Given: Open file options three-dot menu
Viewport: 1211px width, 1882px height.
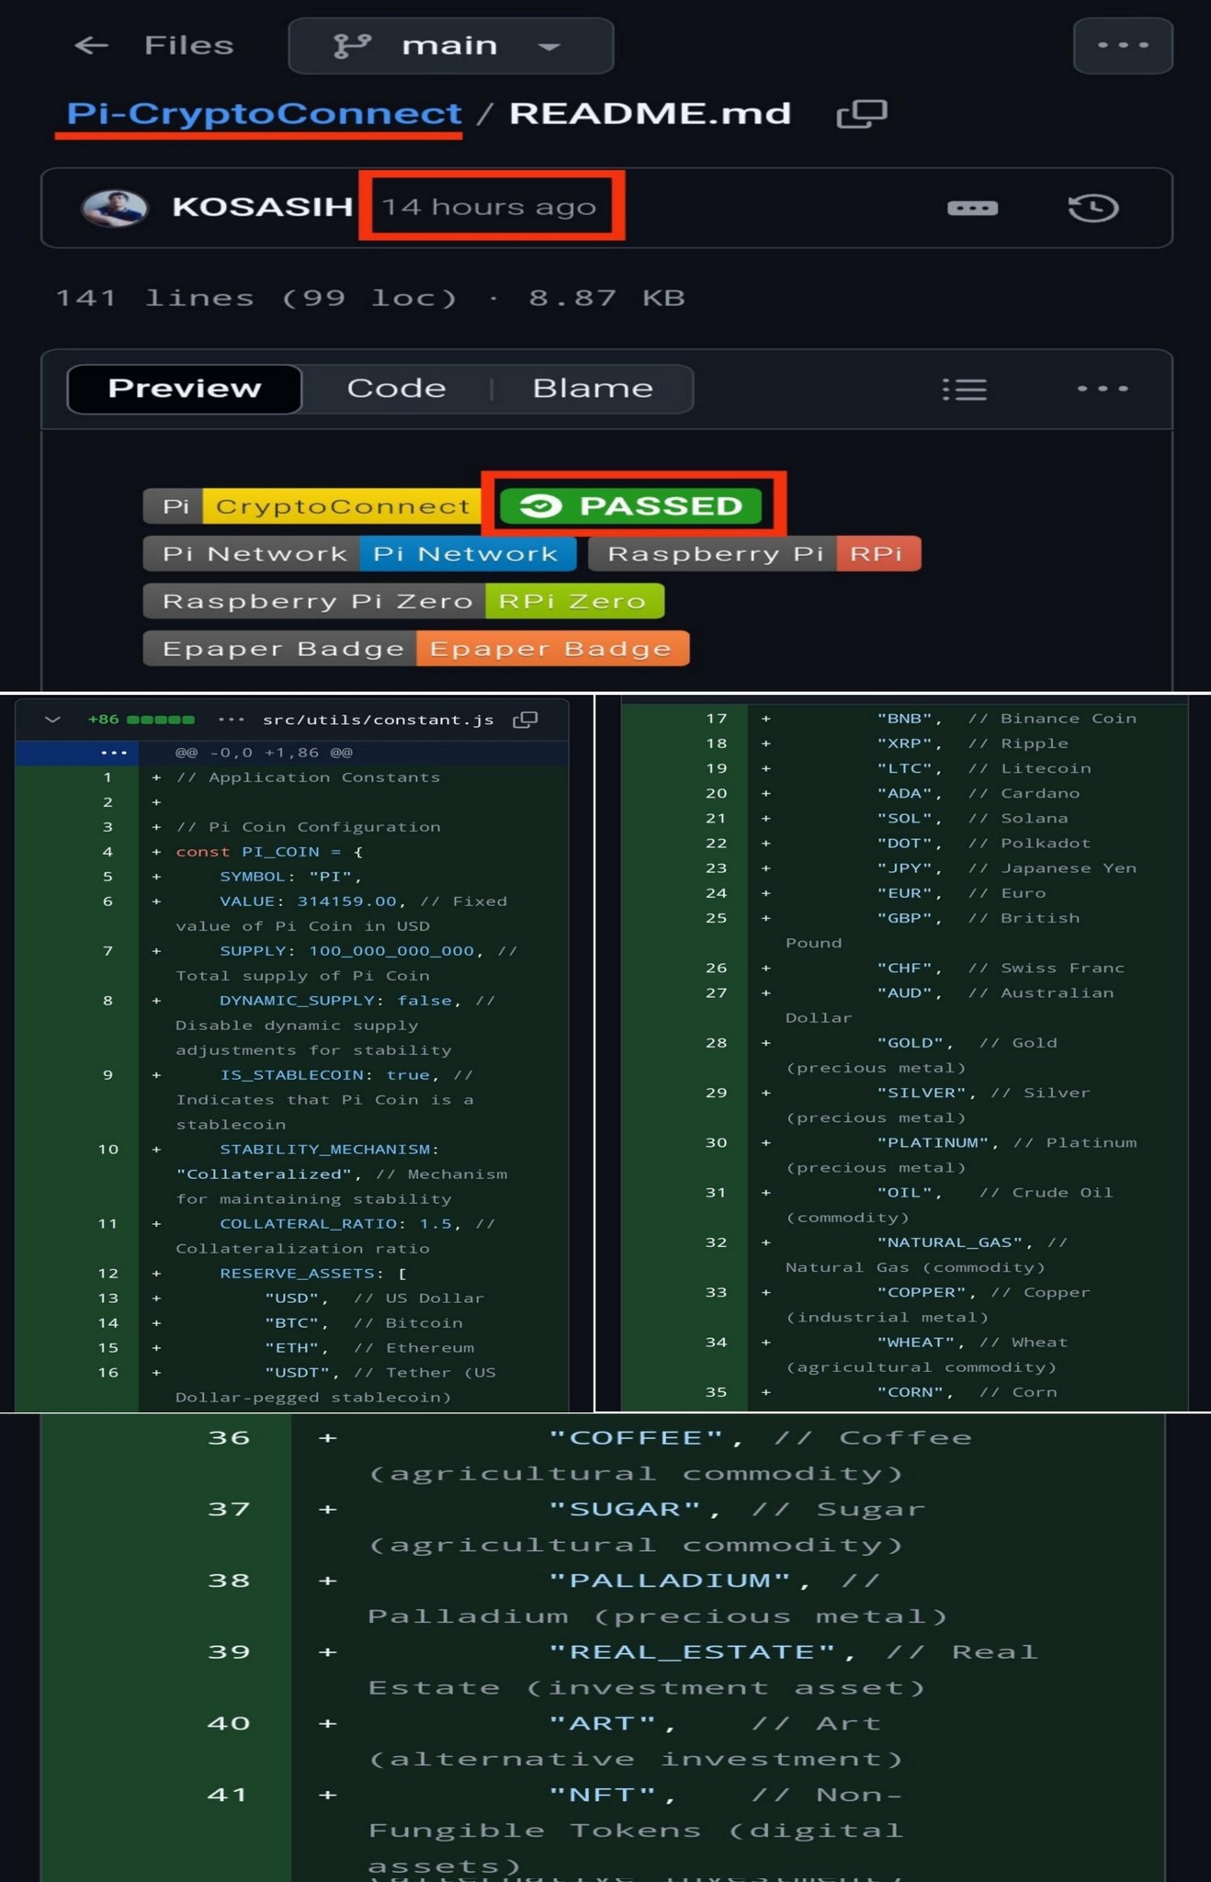Looking at the screenshot, I should coord(1103,389).
